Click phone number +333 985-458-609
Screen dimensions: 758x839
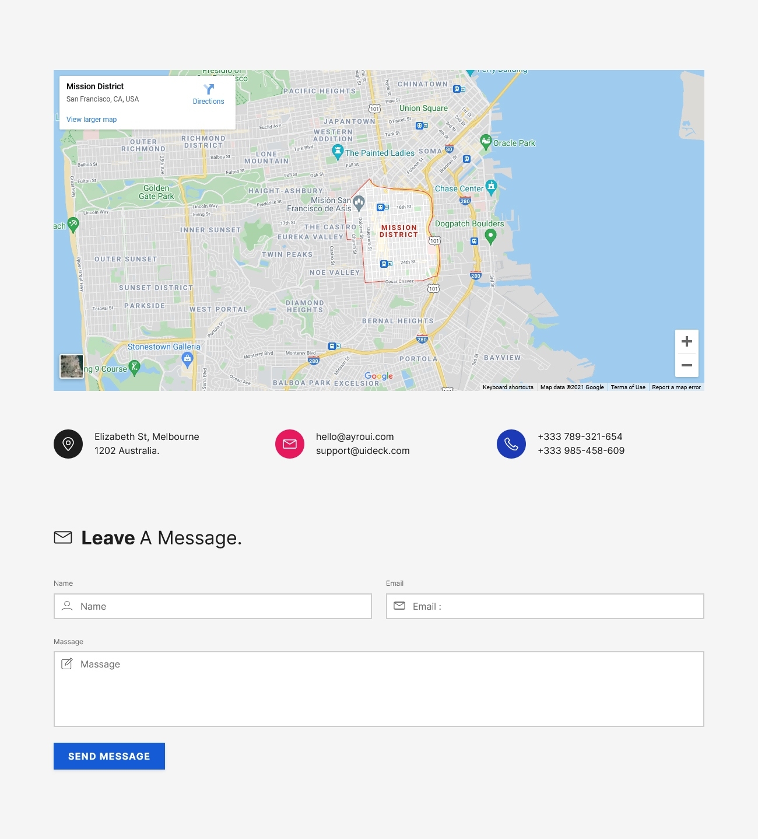(x=581, y=450)
